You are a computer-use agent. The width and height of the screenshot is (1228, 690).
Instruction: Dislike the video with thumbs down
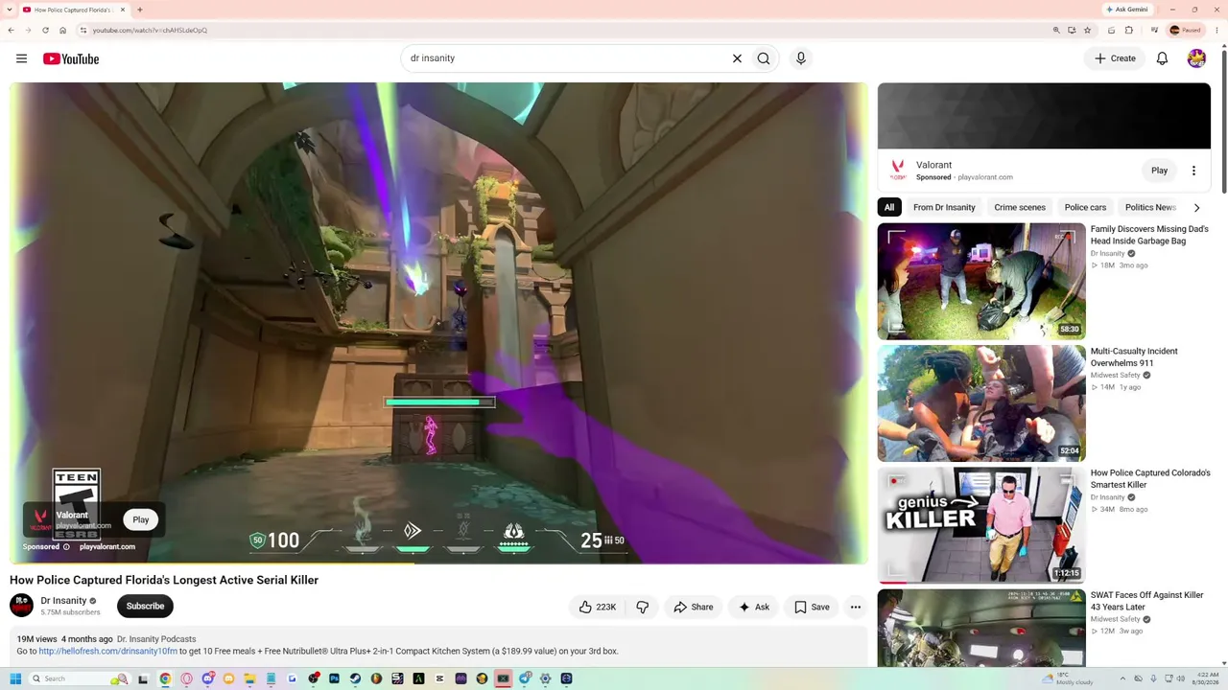[x=643, y=607]
